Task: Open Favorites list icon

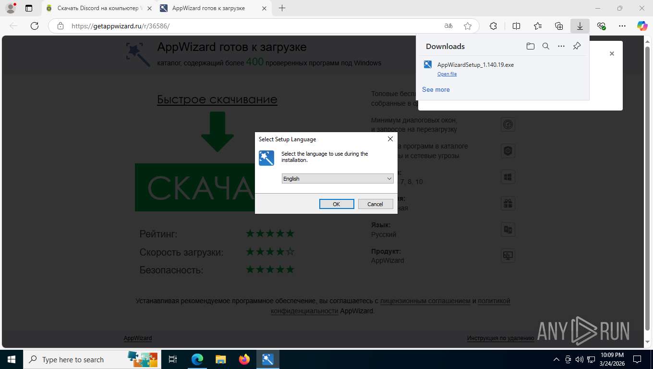Action: (538, 26)
